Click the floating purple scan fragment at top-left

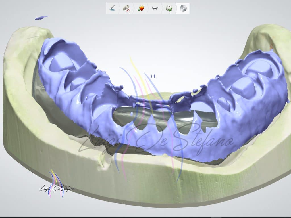(x=41, y=18)
